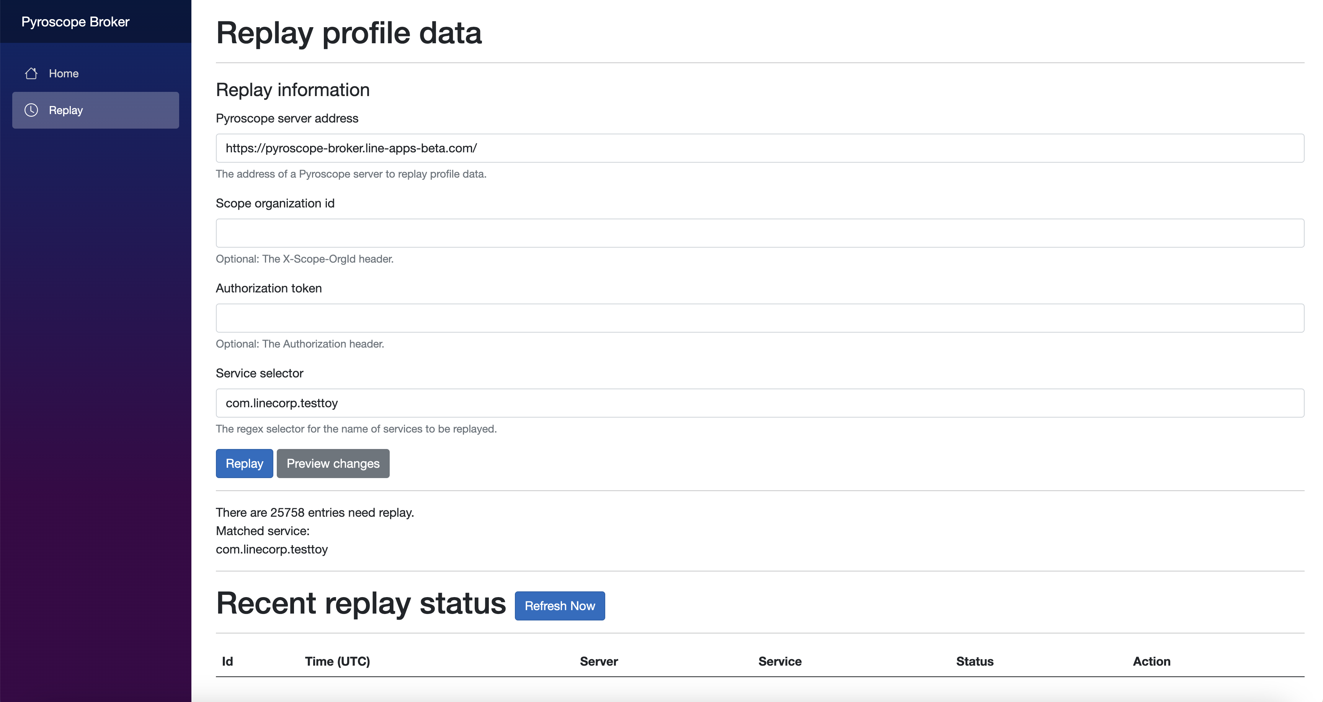Open the Home menu item
This screenshot has width=1323, height=702.
[96, 73]
